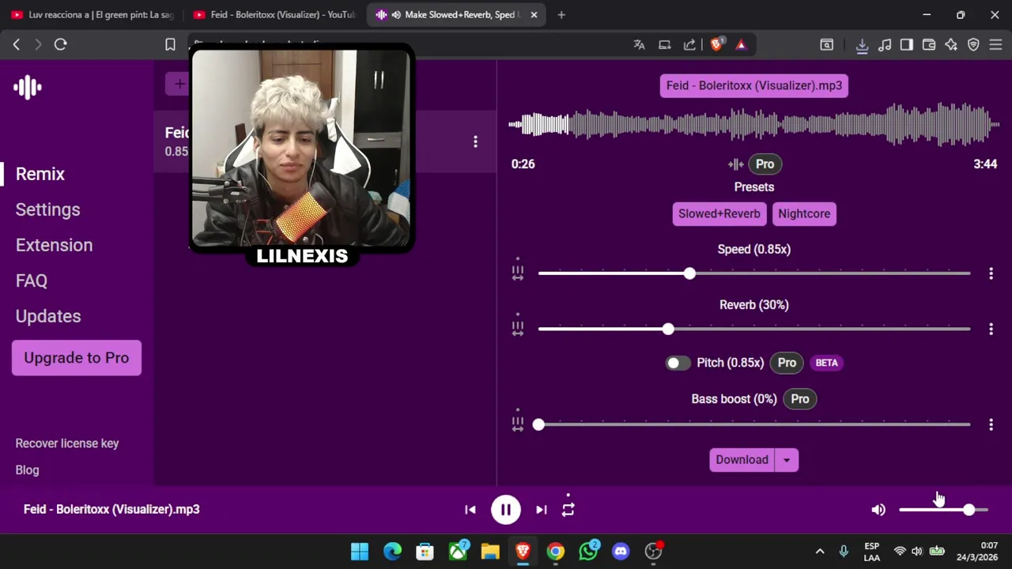The height and width of the screenshot is (569, 1012).
Task: Pause the playing track
Action: click(x=506, y=510)
